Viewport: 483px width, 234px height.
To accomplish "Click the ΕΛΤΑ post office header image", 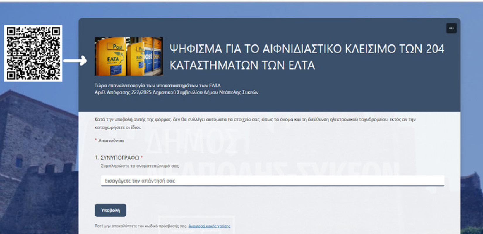I will coord(129,56).
